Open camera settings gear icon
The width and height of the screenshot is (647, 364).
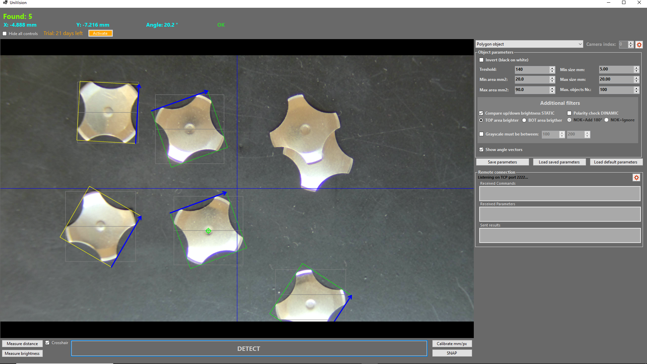[639, 44]
